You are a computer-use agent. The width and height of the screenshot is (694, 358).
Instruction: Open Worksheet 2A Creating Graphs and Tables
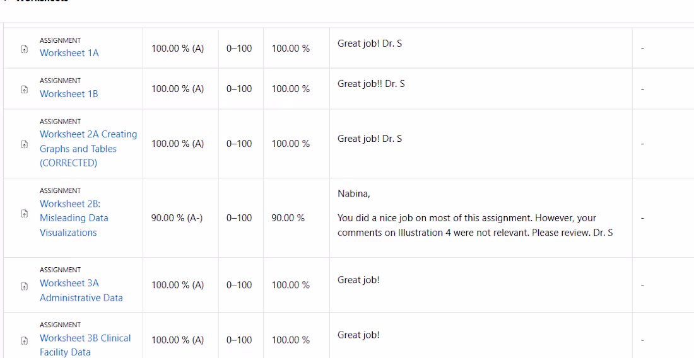tap(88, 149)
